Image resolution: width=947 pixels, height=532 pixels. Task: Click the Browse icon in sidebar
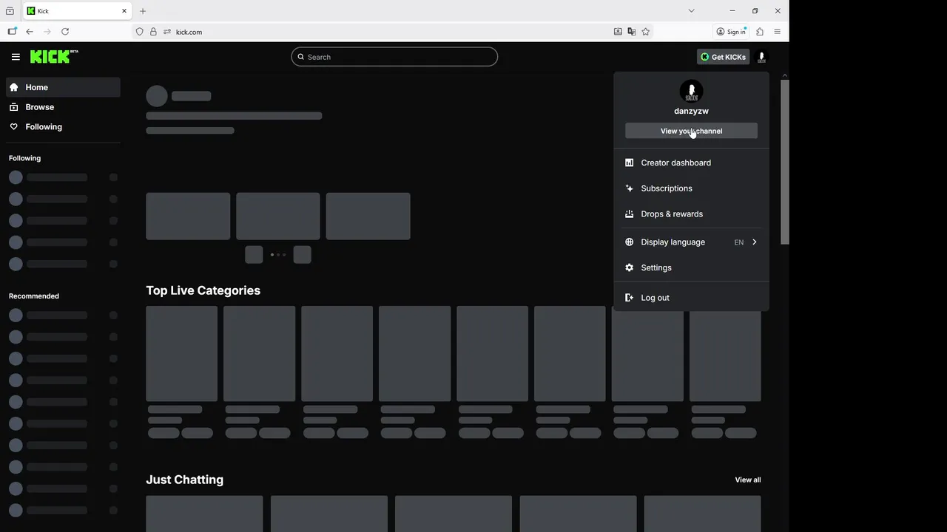[13, 107]
